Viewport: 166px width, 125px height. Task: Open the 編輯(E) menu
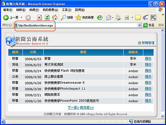click(x=21, y=10)
